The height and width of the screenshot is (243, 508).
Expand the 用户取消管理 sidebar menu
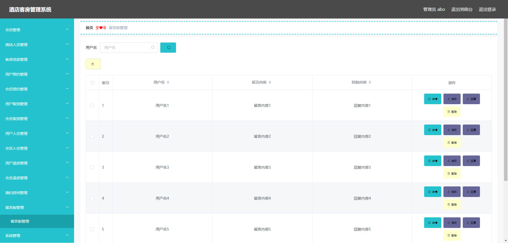click(37, 104)
